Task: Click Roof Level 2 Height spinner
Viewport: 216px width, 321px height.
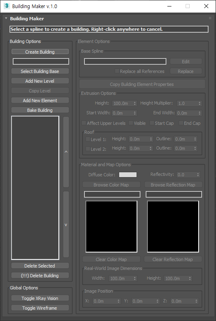Action: (151, 148)
